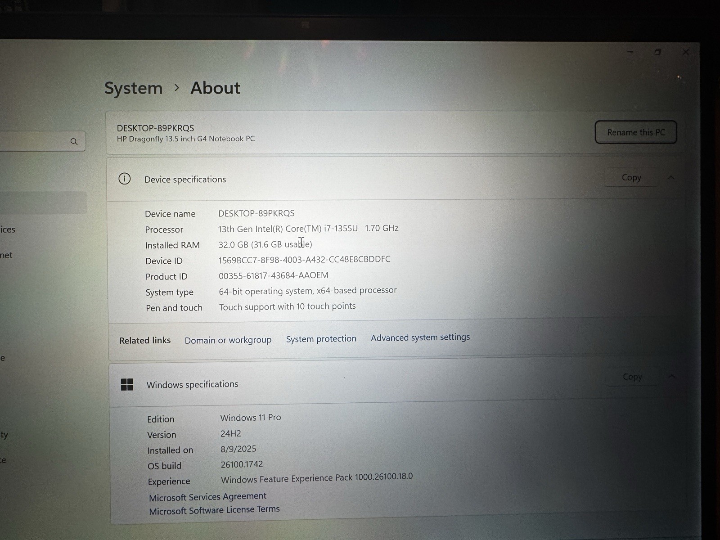Select Installed on date 8/9/2025
Screen dimensions: 720x540
click(x=238, y=449)
